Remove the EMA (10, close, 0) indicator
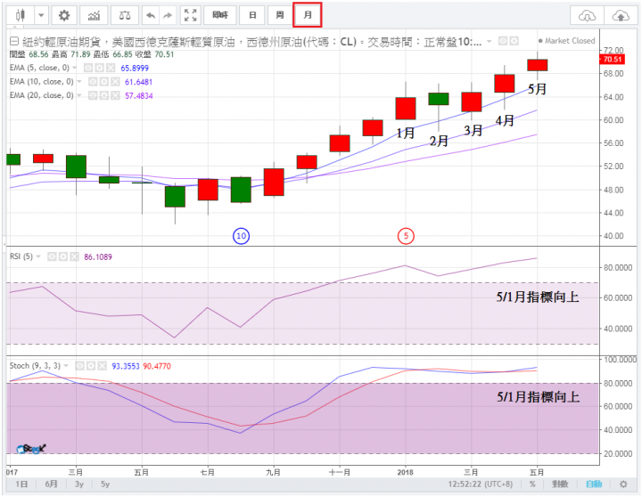The image size is (642, 496). pyautogui.click(x=115, y=82)
